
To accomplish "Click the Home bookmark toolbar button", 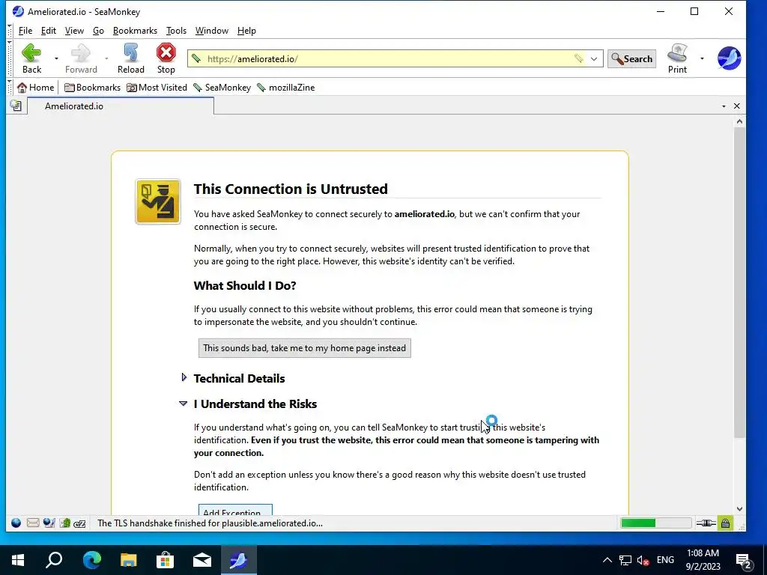I will 35,88.
